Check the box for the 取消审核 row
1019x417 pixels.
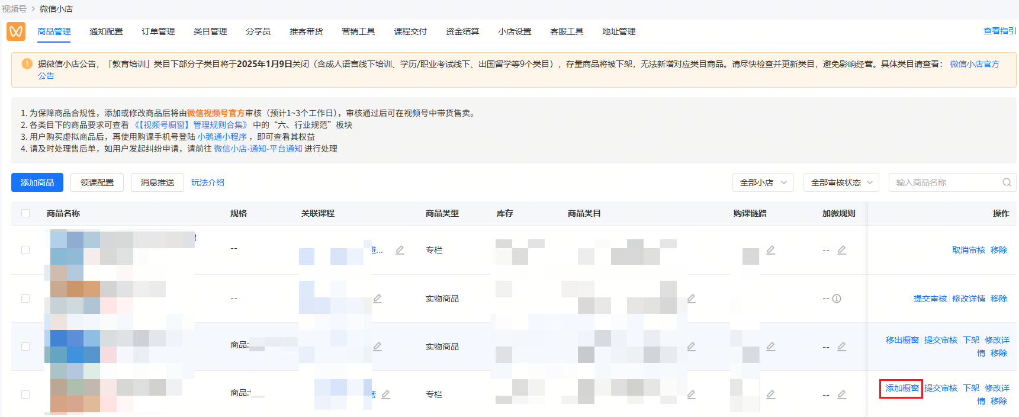tap(25, 250)
